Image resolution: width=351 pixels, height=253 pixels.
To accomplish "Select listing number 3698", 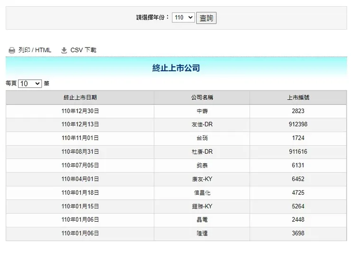I will (x=298, y=233).
